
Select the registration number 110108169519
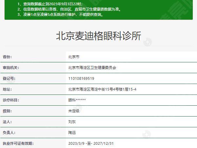click(81, 78)
